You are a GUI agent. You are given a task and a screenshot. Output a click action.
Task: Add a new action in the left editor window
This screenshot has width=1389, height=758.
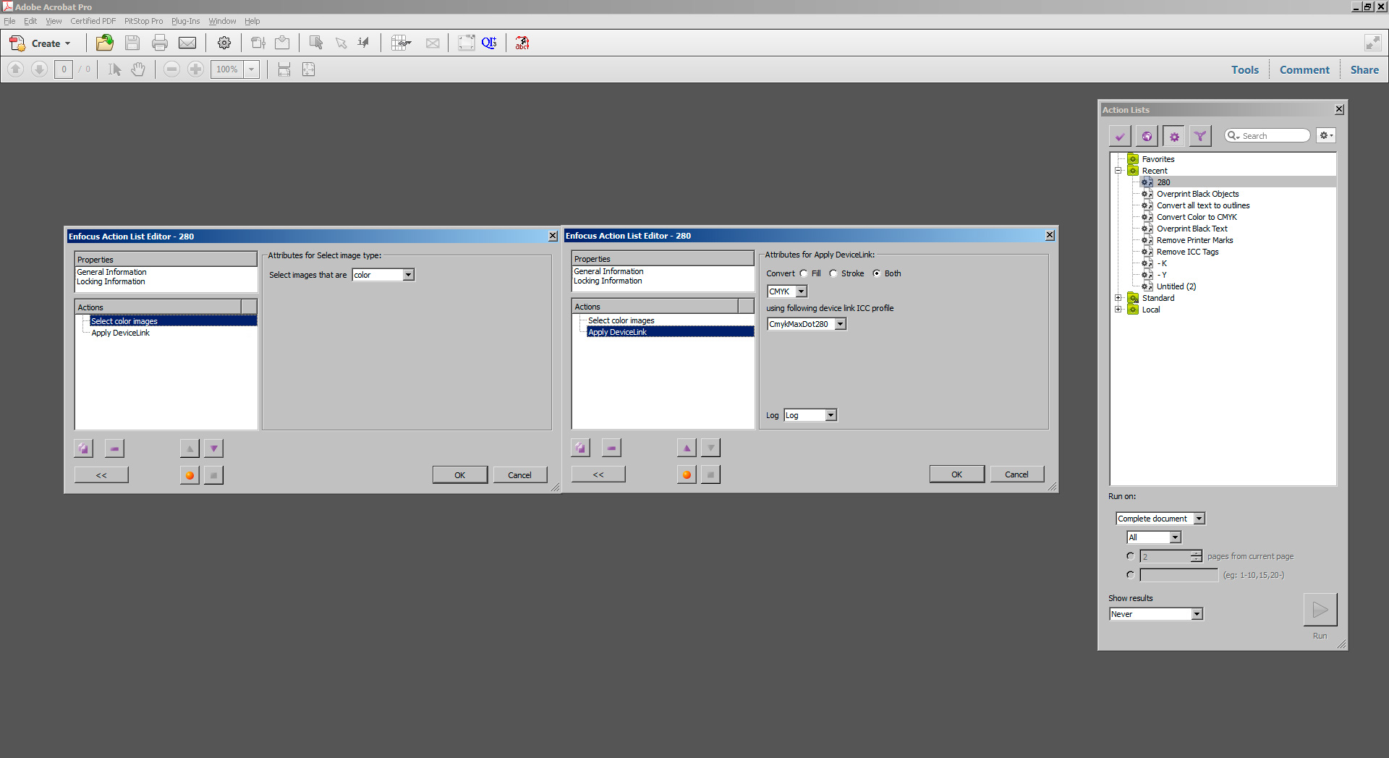click(84, 448)
